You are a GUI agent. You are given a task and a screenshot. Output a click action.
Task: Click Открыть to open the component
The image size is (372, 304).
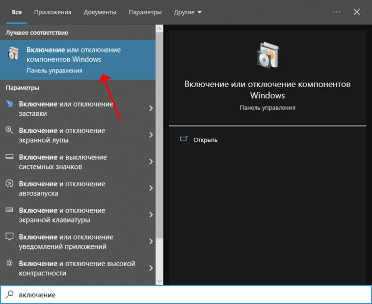tap(205, 140)
